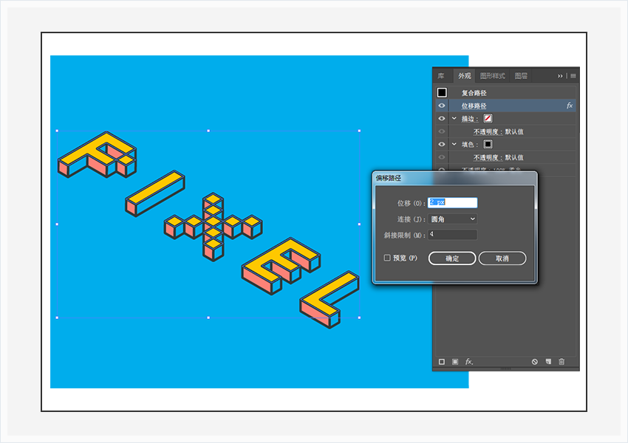
Task: Click the 斜接限制 miter limit field
Action: click(453, 235)
